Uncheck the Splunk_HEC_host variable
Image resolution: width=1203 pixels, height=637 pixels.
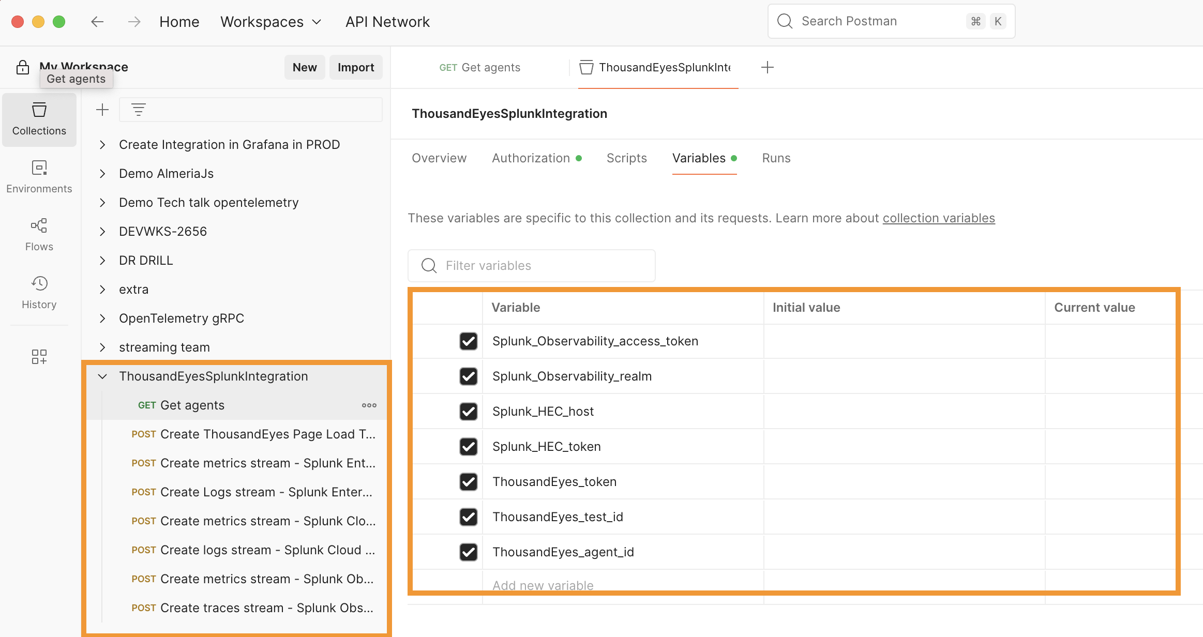(469, 412)
